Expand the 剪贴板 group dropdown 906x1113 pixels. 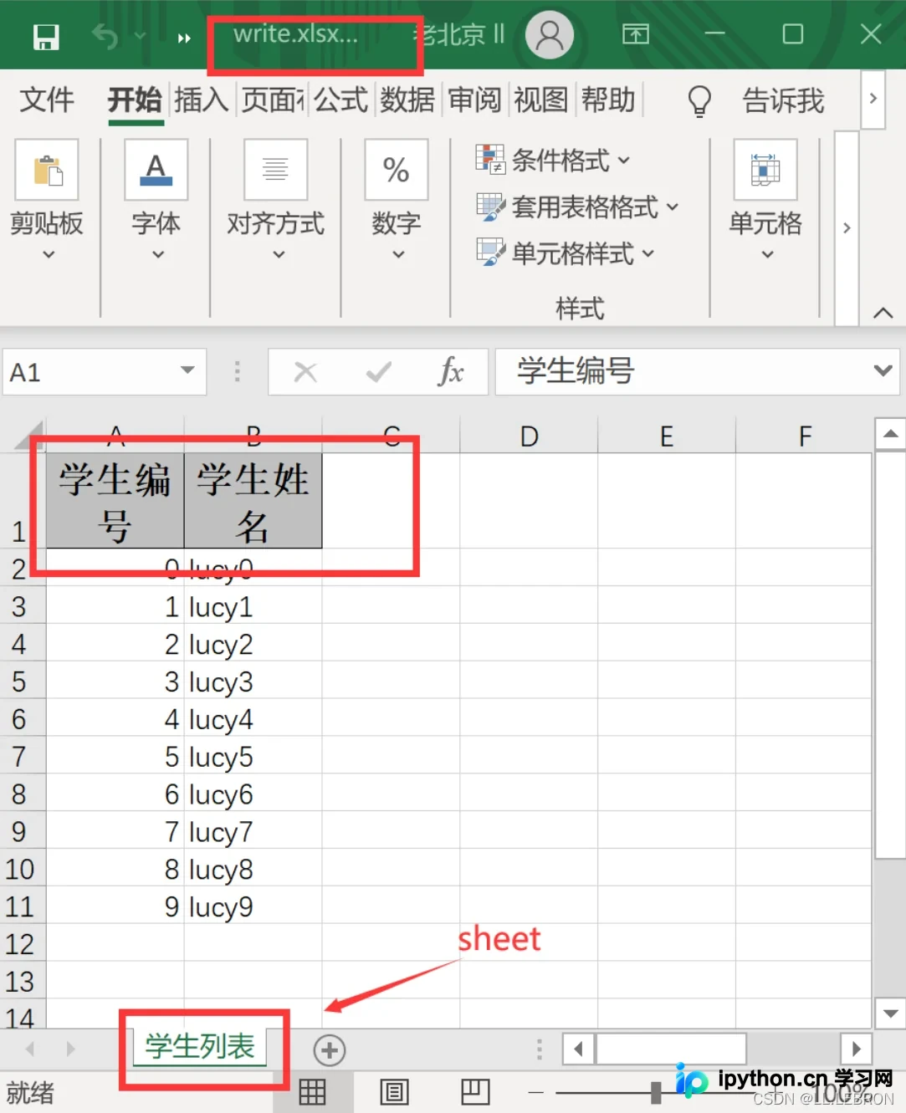(x=48, y=254)
